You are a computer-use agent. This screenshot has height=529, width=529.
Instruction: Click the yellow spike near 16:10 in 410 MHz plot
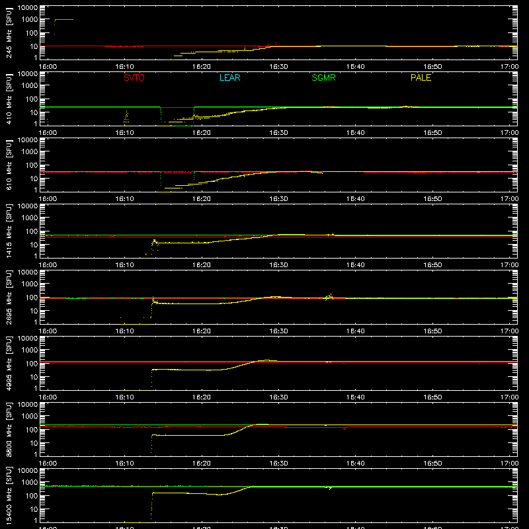point(126,117)
